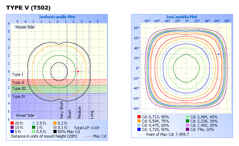239x146 pixels.
Task: Select the Street Side label
Action: click(x=25, y=115)
